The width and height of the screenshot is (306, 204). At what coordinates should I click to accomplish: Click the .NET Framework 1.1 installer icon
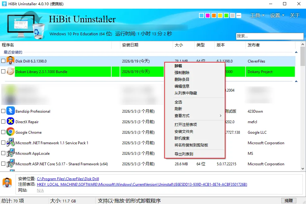[x=10, y=142]
